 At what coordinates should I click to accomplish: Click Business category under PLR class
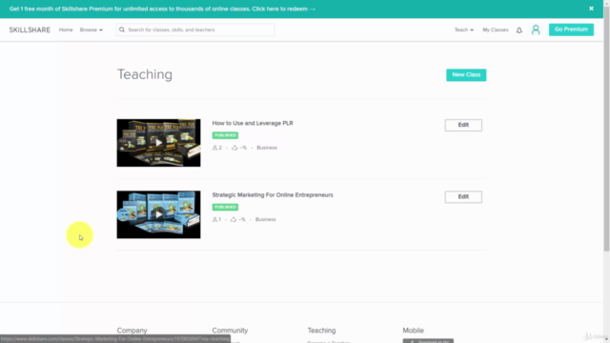point(267,148)
